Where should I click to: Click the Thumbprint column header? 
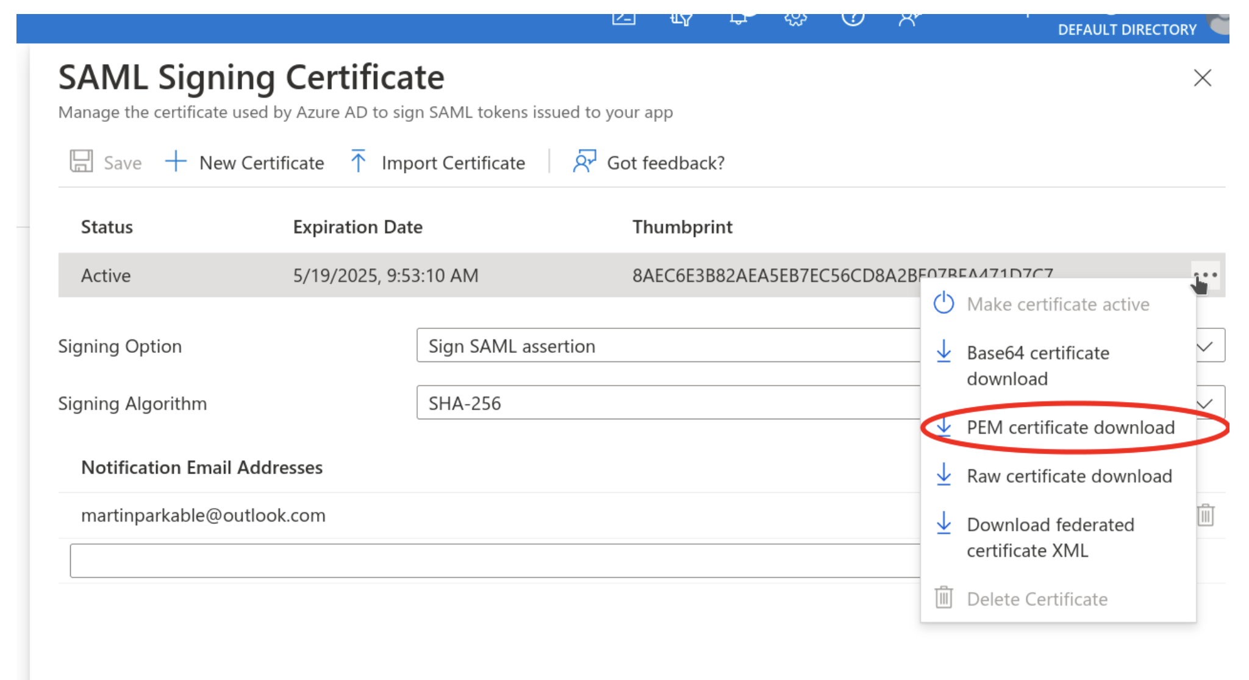(682, 227)
